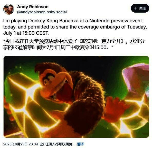Follow the account with the 关注 button
This screenshot has height=149, width=152.
pos(140,8)
